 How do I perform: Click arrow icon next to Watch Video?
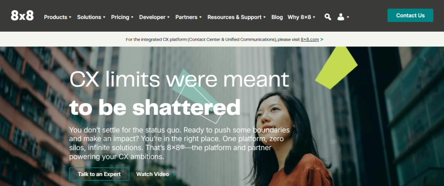coord(174,174)
